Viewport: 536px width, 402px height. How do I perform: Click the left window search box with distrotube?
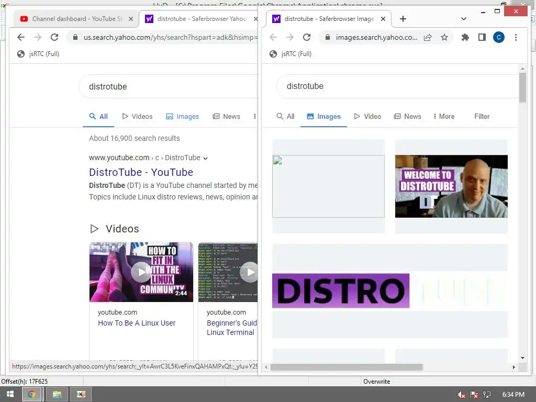click(x=168, y=86)
